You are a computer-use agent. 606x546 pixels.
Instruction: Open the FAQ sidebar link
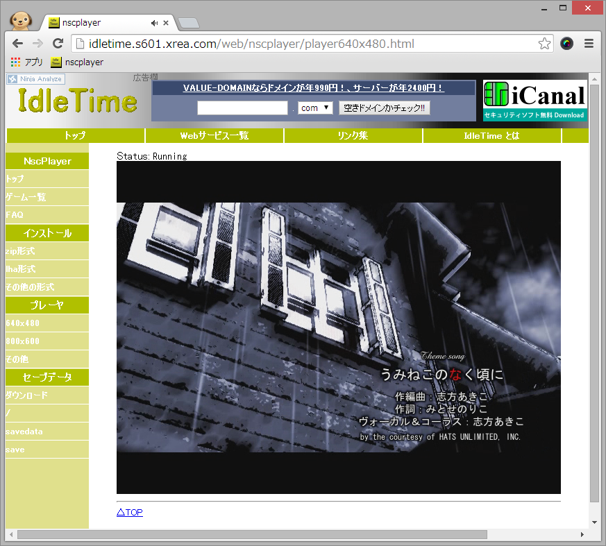click(x=47, y=214)
